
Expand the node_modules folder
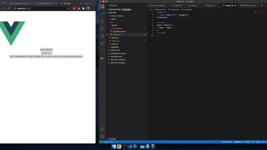(117, 16)
